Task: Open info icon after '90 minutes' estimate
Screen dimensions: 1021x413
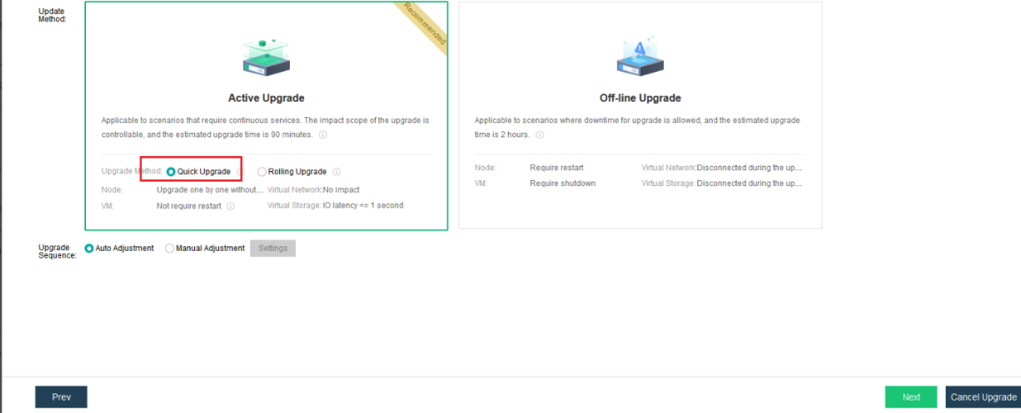Action: [x=323, y=136]
